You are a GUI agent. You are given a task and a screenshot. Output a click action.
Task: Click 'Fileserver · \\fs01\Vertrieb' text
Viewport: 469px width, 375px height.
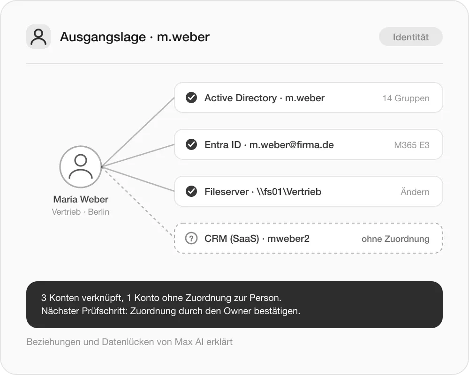[x=263, y=191]
